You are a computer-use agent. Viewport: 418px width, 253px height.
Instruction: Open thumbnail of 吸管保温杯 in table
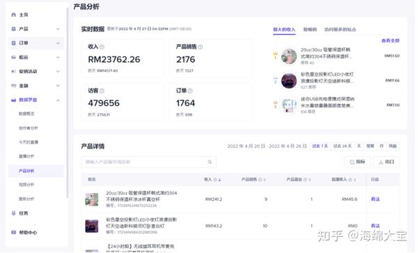pos(92,199)
